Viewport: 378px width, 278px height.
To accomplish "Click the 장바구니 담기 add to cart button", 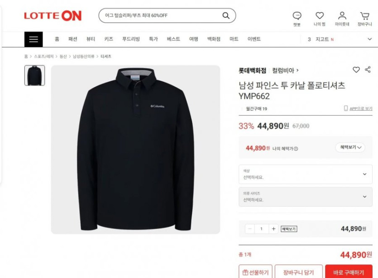I will [x=298, y=272].
